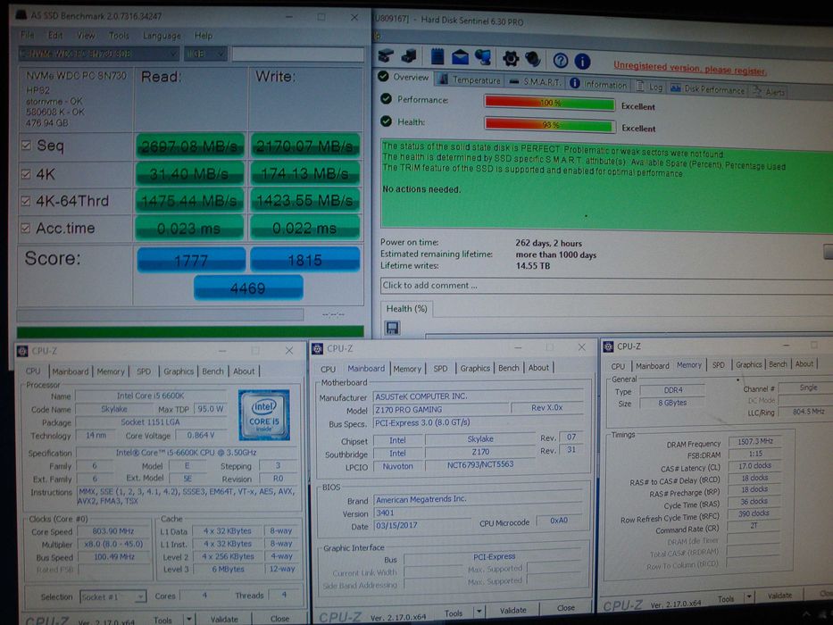Toggle the Acc.time test checkbox
Screen dimensions: 833x625
coord(26,228)
